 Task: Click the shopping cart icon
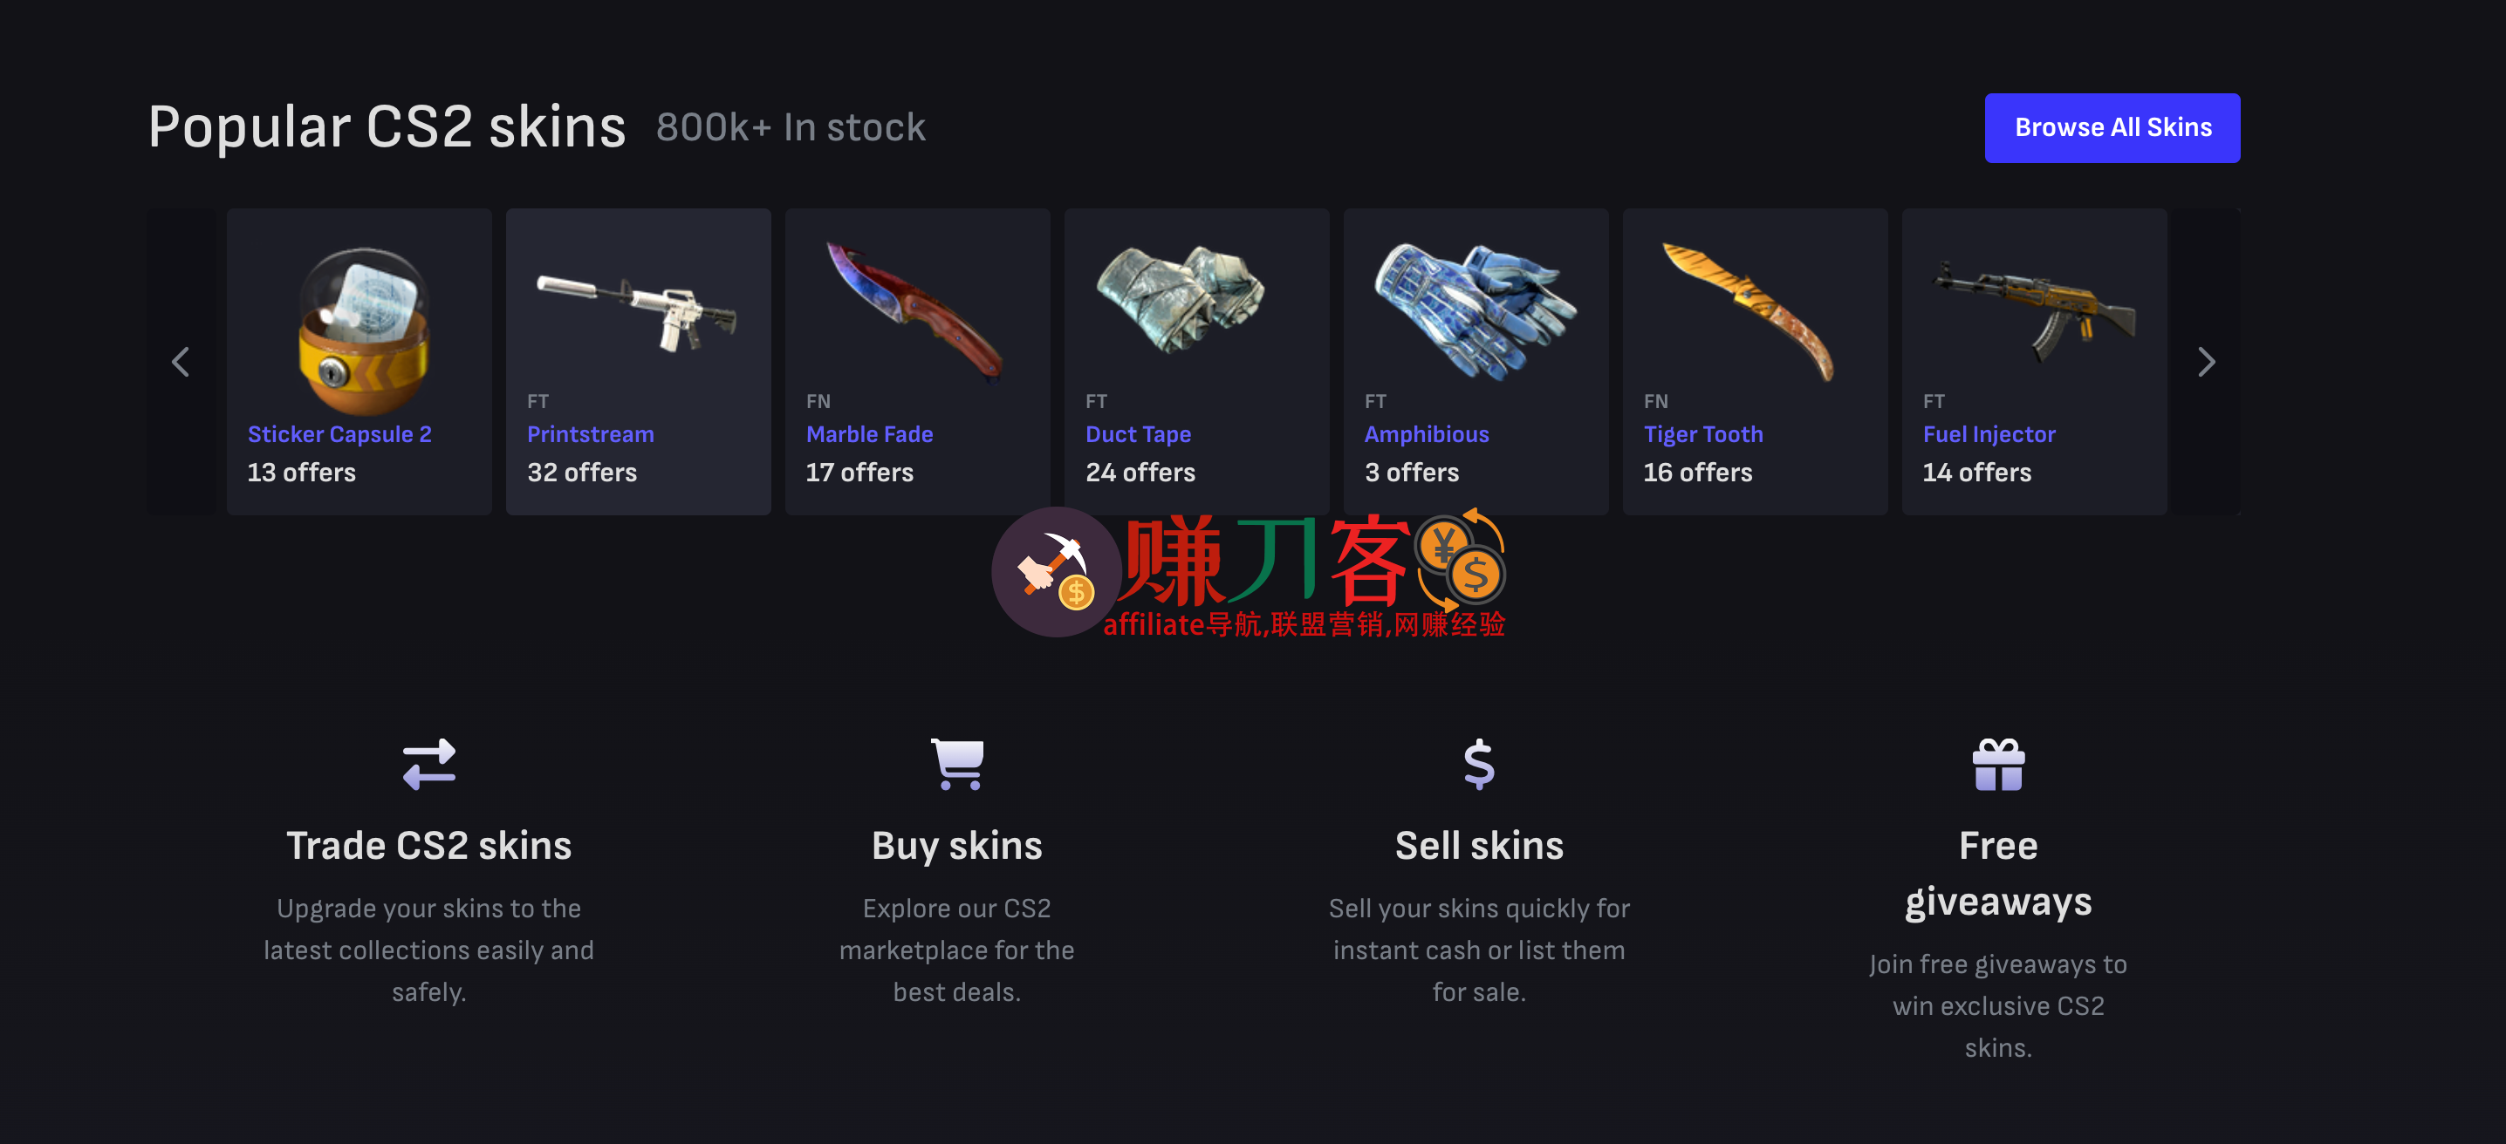[957, 764]
